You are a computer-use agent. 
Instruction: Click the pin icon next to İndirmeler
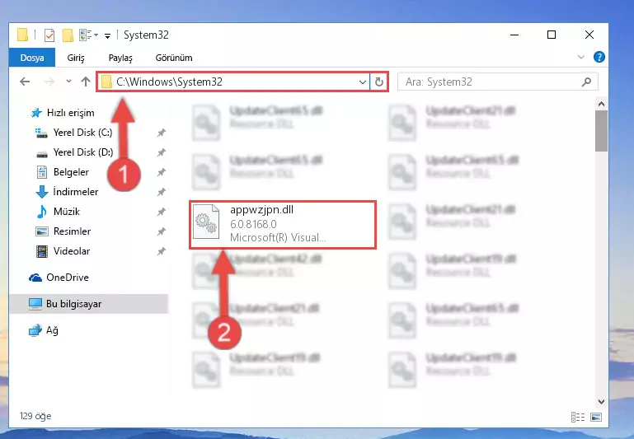162,192
